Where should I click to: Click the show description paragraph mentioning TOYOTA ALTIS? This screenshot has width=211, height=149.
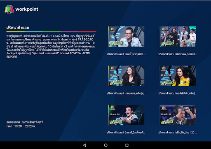point(51,47)
